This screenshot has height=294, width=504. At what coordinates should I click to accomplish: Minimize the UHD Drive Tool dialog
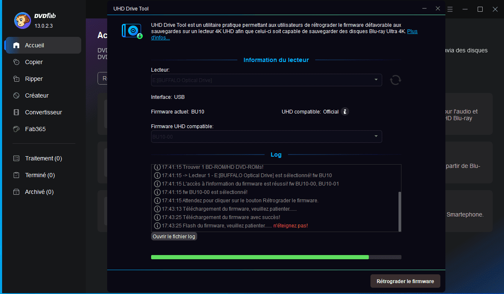[x=424, y=8]
